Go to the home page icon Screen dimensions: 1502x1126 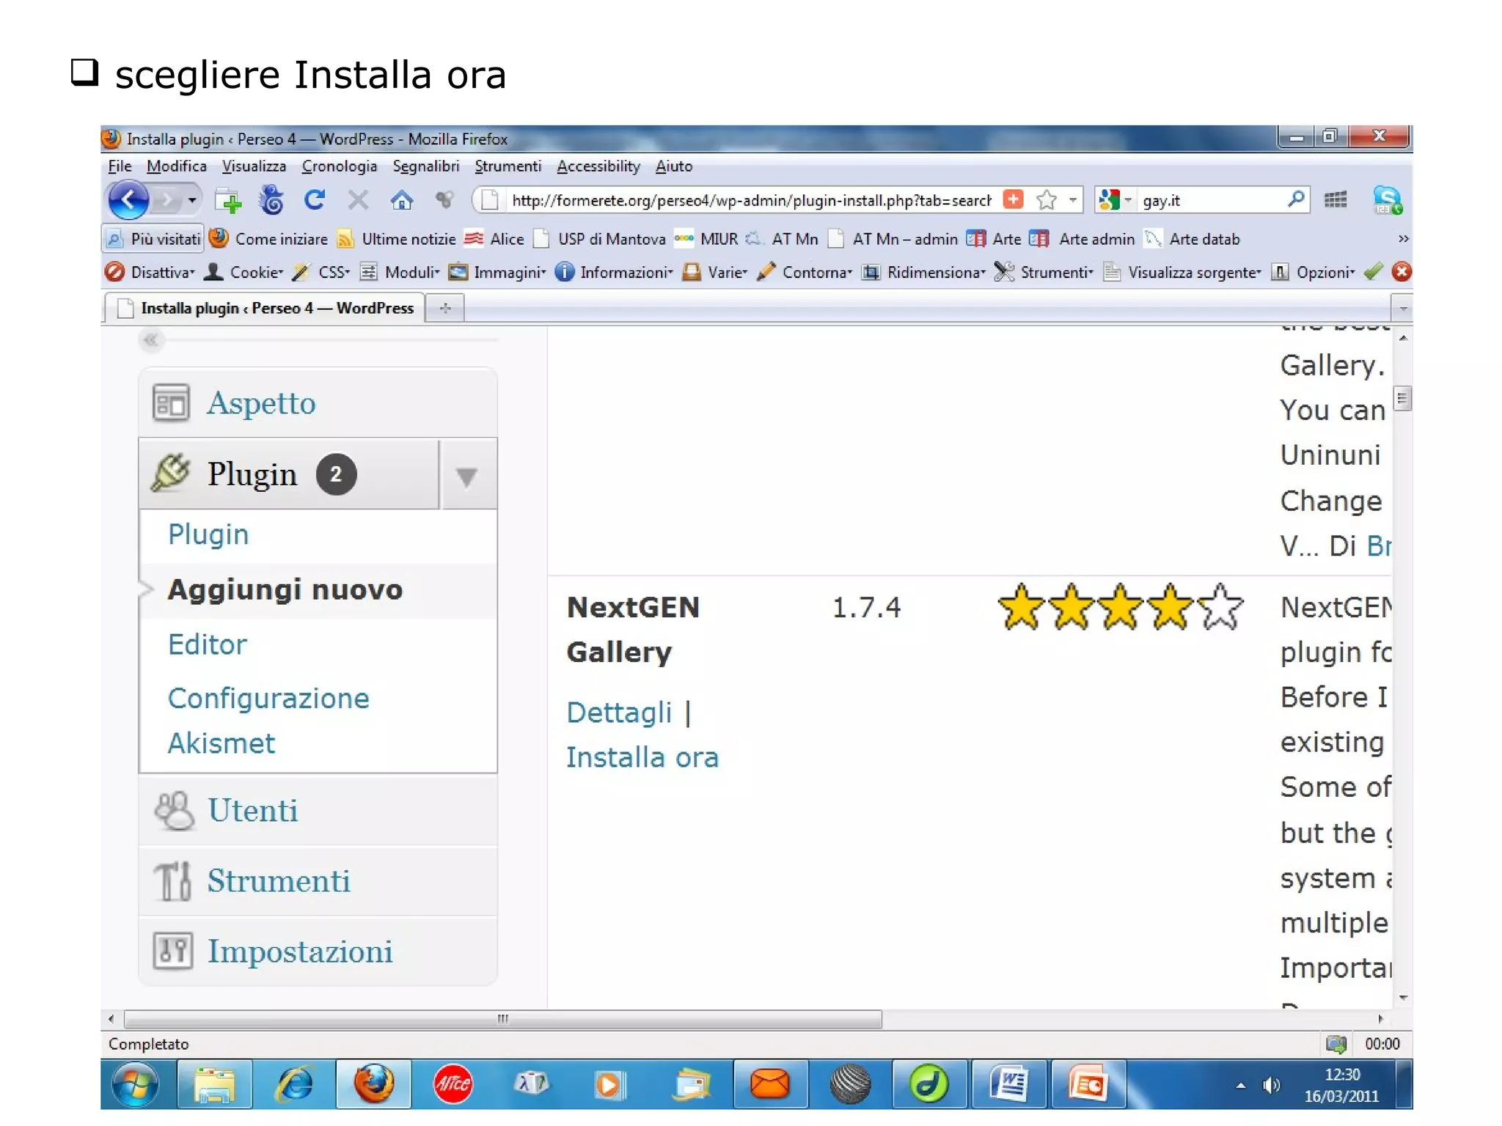click(x=401, y=199)
